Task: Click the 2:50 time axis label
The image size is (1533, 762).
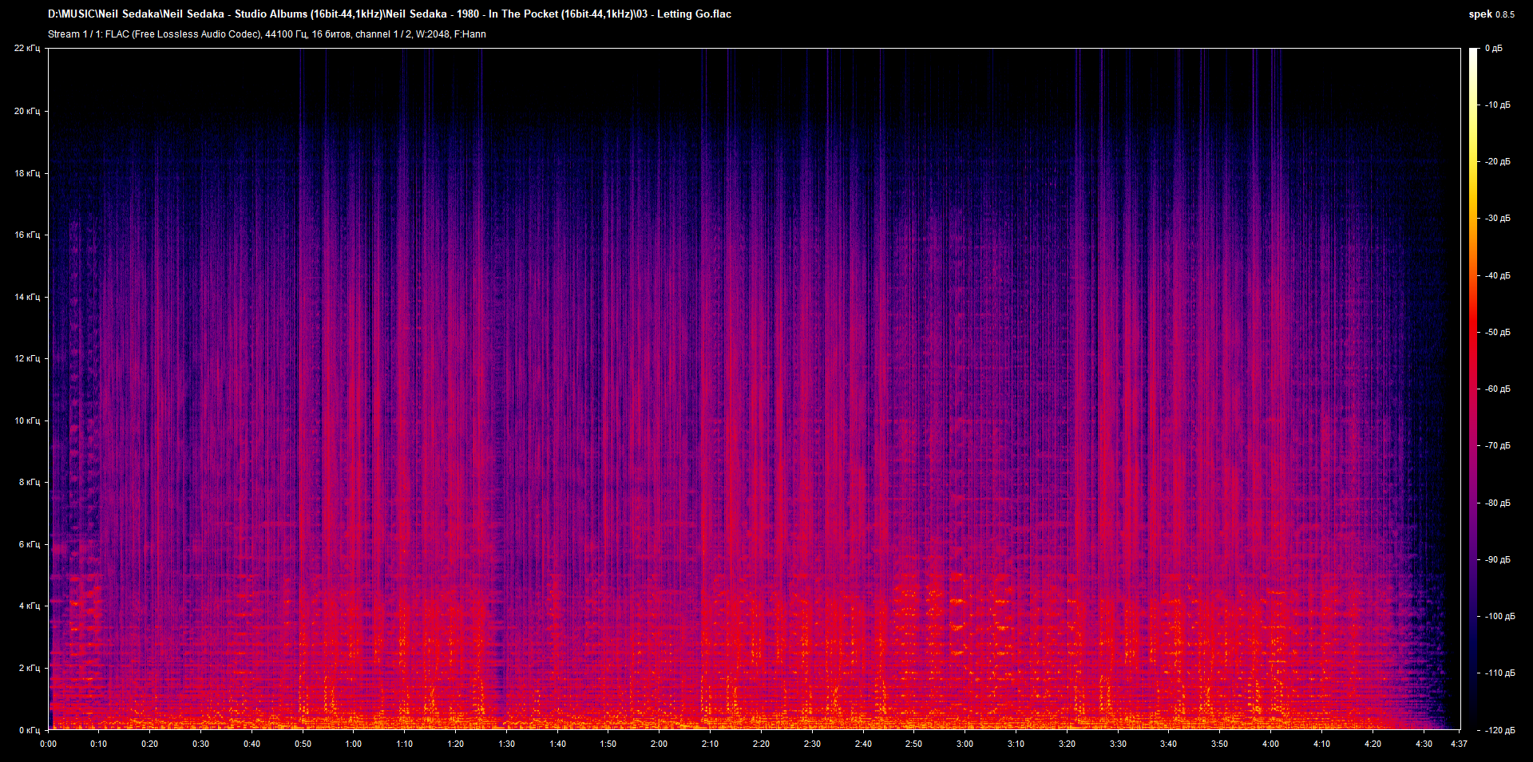Action: pyautogui.click(x=913, y=744)
